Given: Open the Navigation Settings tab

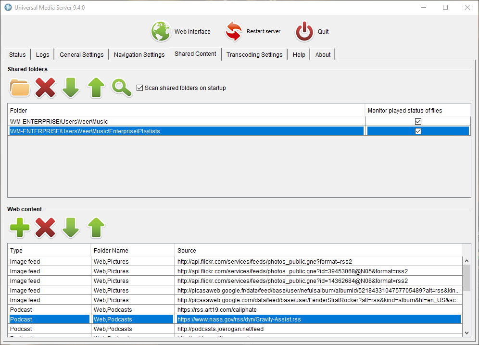Looking at the screenshot, I should coord(139,55).
